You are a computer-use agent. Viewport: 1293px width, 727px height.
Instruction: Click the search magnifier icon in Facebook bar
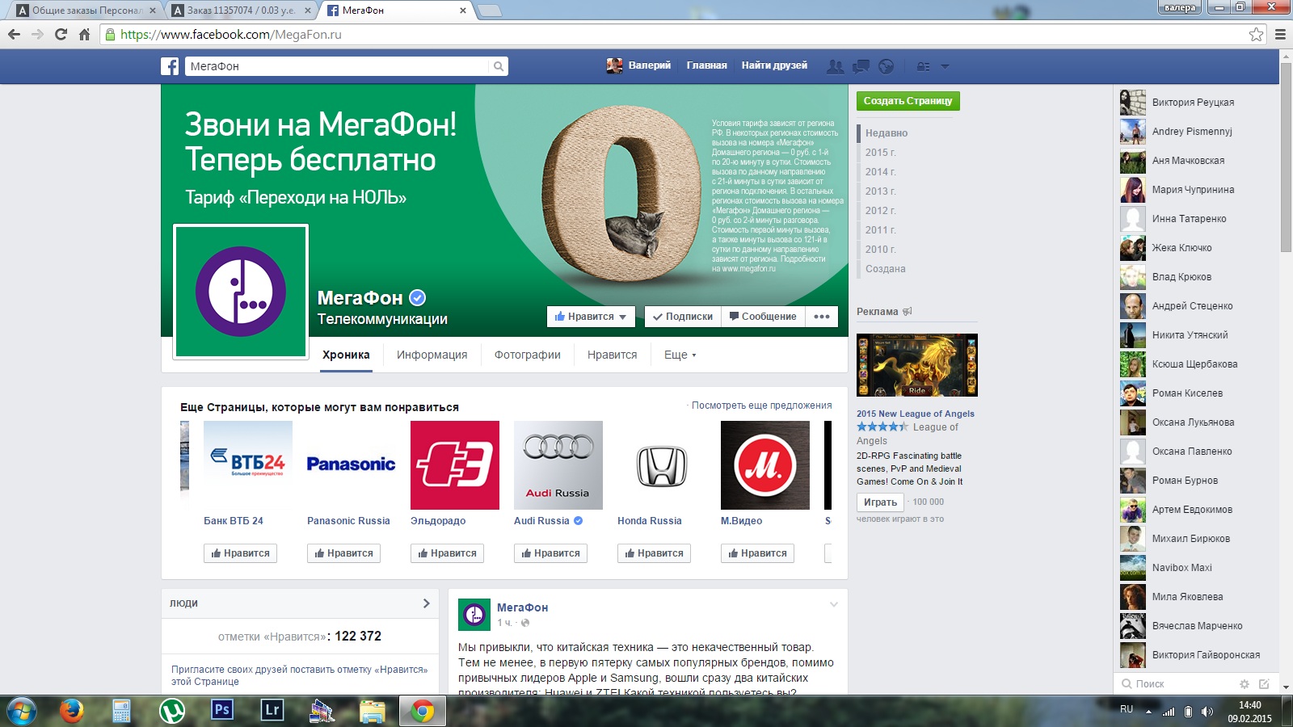[x=499, y=66]
